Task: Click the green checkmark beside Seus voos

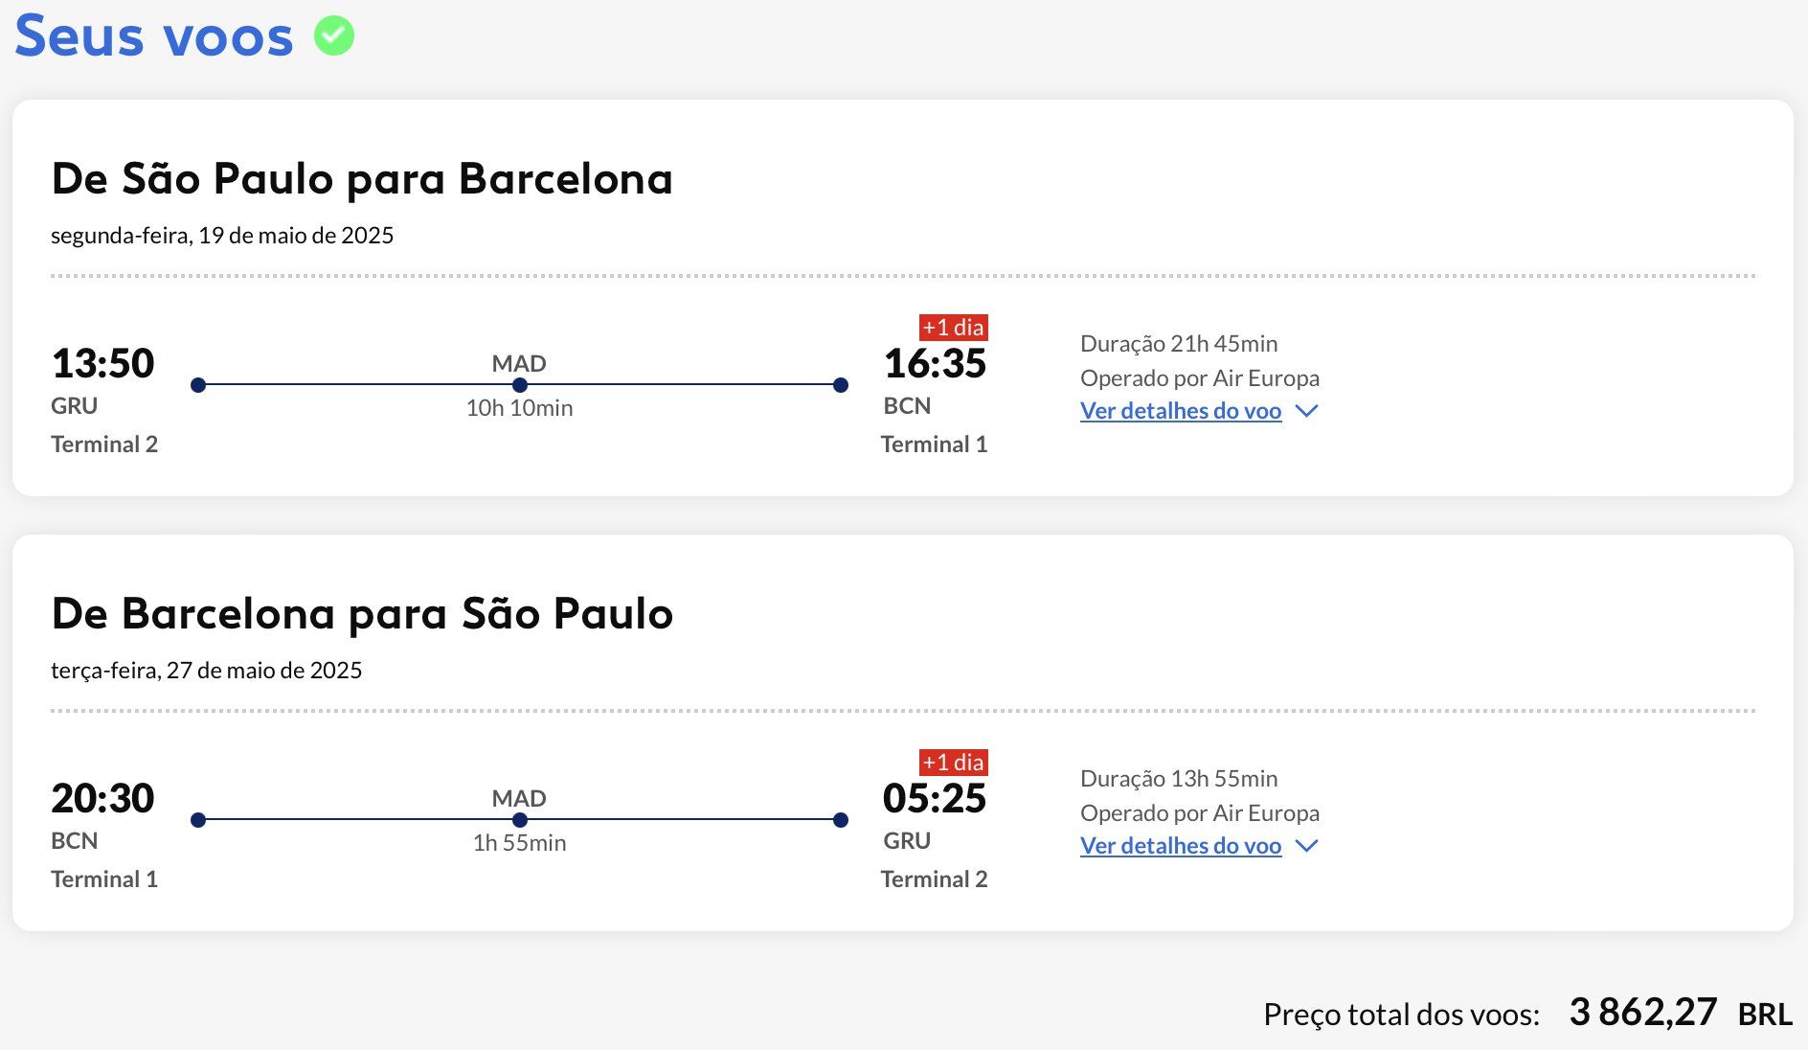Action: (334, 36)
